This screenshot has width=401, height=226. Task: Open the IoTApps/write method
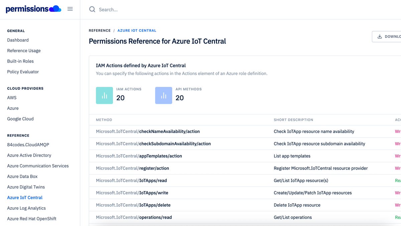click(x=132, y=193)
